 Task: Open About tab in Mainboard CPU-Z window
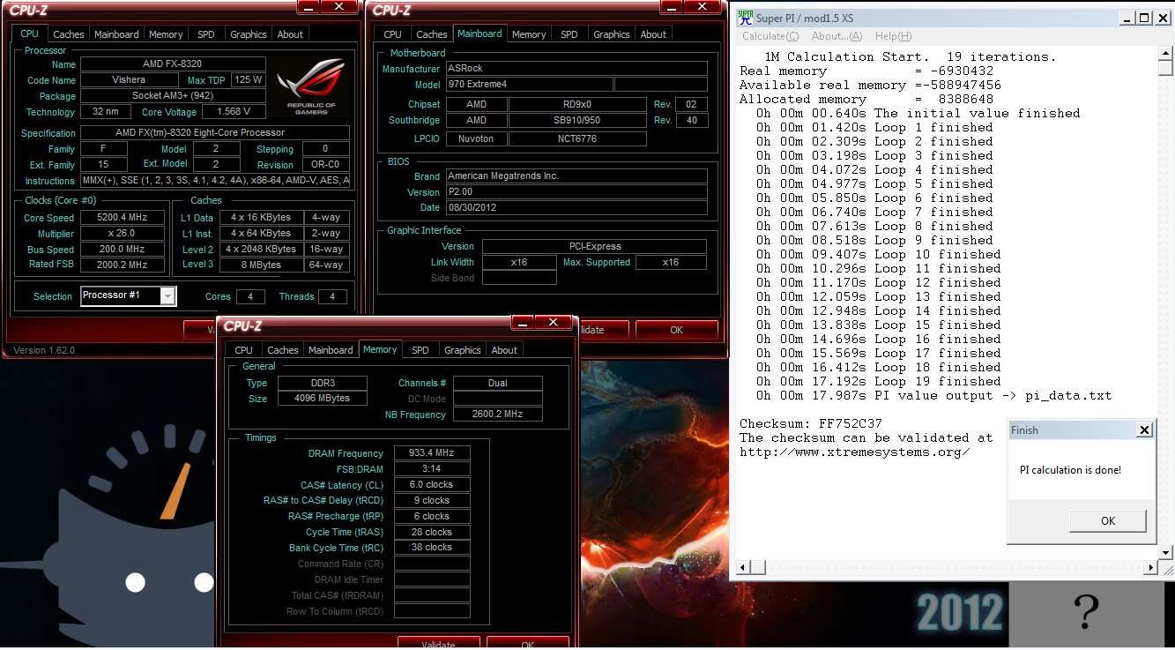(653, 34)
